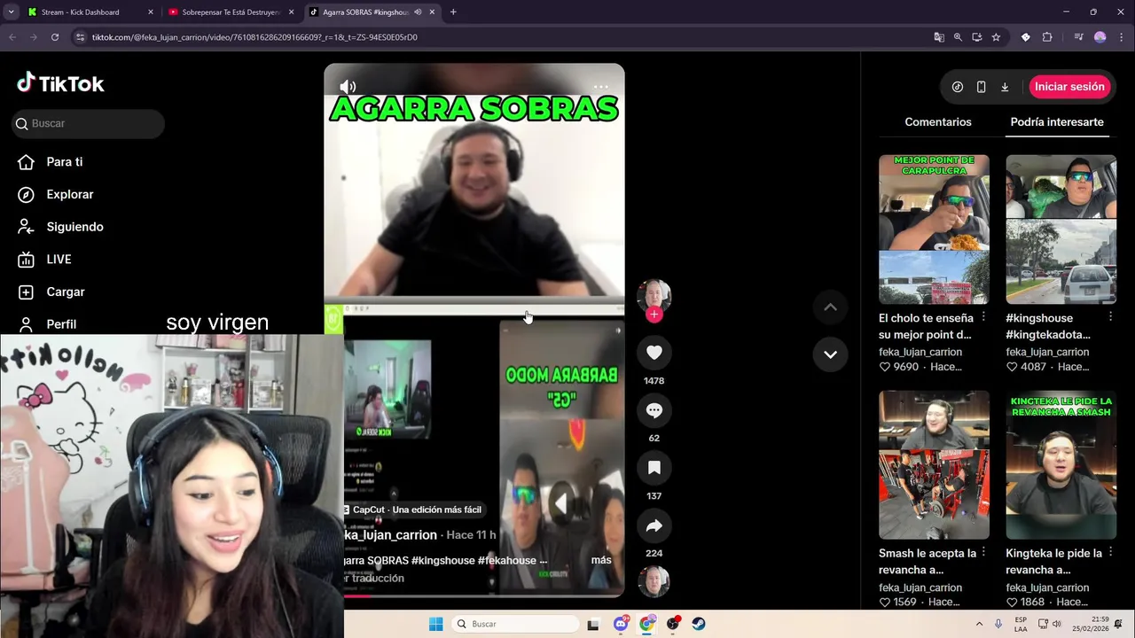1135x638 pixels.
Task: Click the download desktop app icon
Action: (1005, 87)
